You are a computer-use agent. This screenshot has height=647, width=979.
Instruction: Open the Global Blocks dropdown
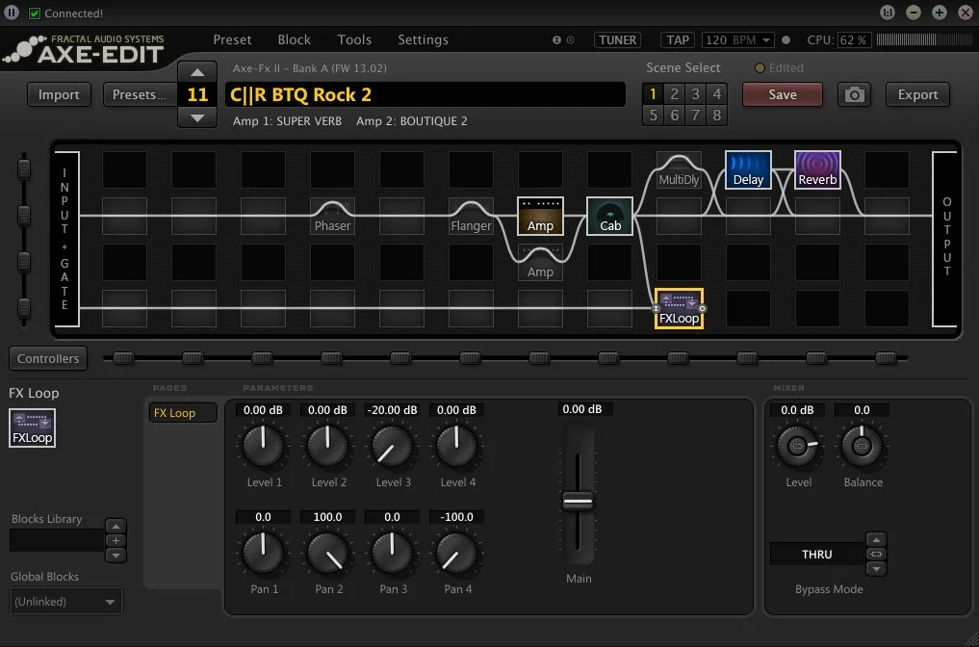66,602
